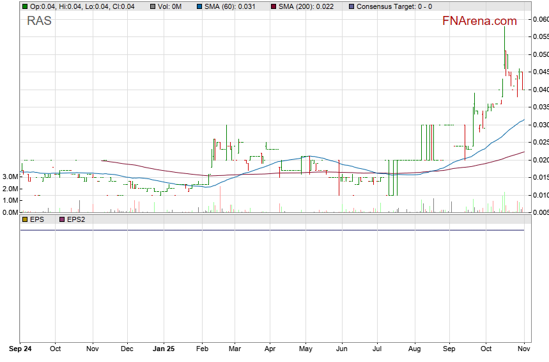Image resolution: width=549 pixels, height=362 pixels.
Task: Click the May label on time axis
Action: click(x=305, y=350)
